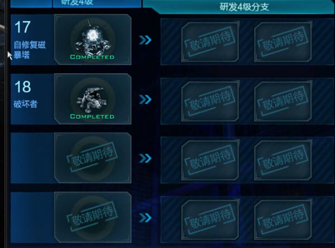Select second locked branch slot beside 破坏者
This screenshot has width=335, height=248.
[283, 101]
